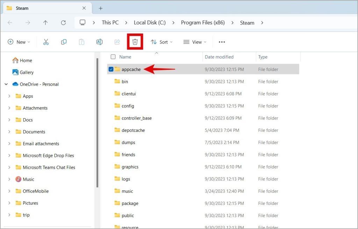
Task: Select the logs folder name
Action: coord(126,179)
